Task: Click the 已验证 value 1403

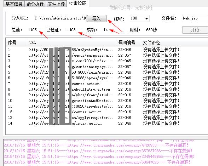Action: (x=71, y=30)
